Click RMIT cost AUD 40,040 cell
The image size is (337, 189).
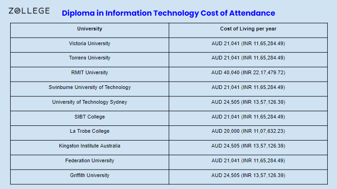click(248, 74)
